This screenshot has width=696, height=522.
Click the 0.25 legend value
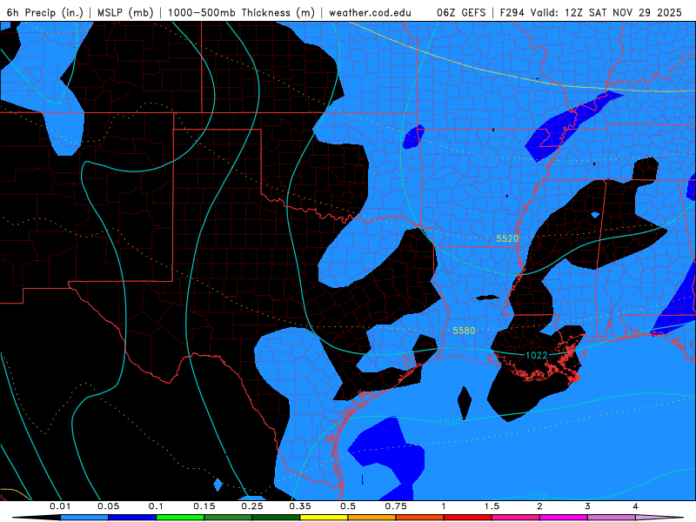coord(252,506)
